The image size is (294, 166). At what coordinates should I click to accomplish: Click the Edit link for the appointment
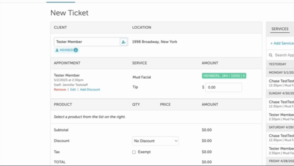tap(73, 90)
